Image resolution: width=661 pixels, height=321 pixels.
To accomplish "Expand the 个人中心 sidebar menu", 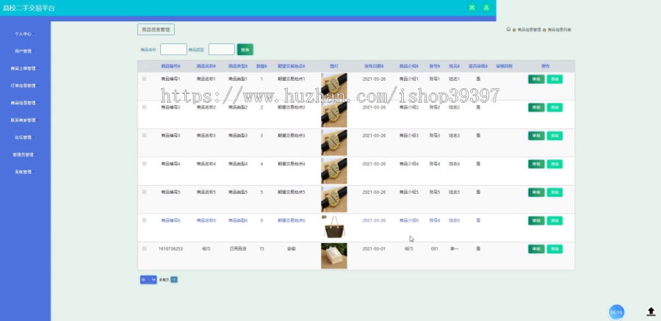I will coord(25,34).
